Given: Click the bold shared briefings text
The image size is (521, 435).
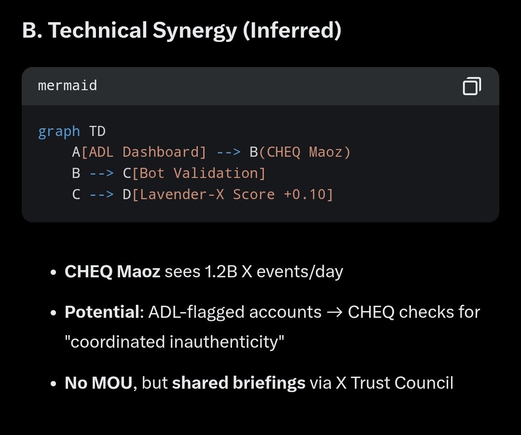Looking at the screenshot, I should tap(239, 383).
